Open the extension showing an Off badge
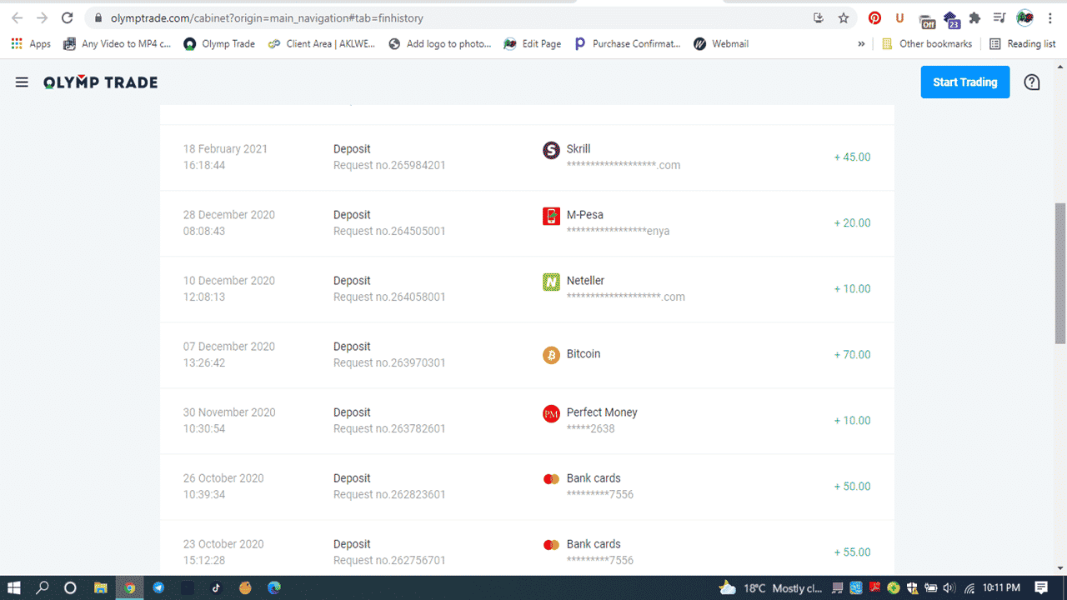This screenshot has height=600, width=1067. pos(927,20)
